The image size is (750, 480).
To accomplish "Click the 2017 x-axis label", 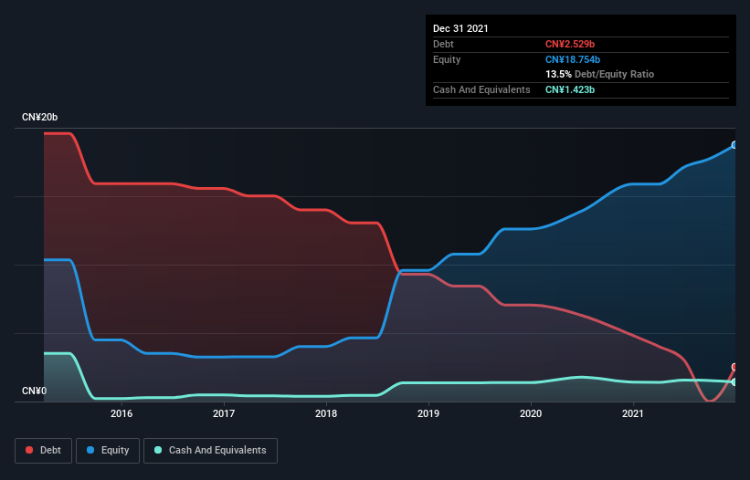I will point(224,413).
